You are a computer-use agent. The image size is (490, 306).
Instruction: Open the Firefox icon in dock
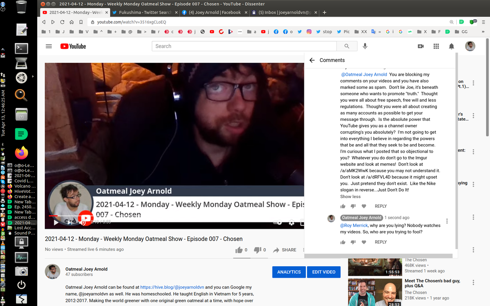click(x=21, y=153)
